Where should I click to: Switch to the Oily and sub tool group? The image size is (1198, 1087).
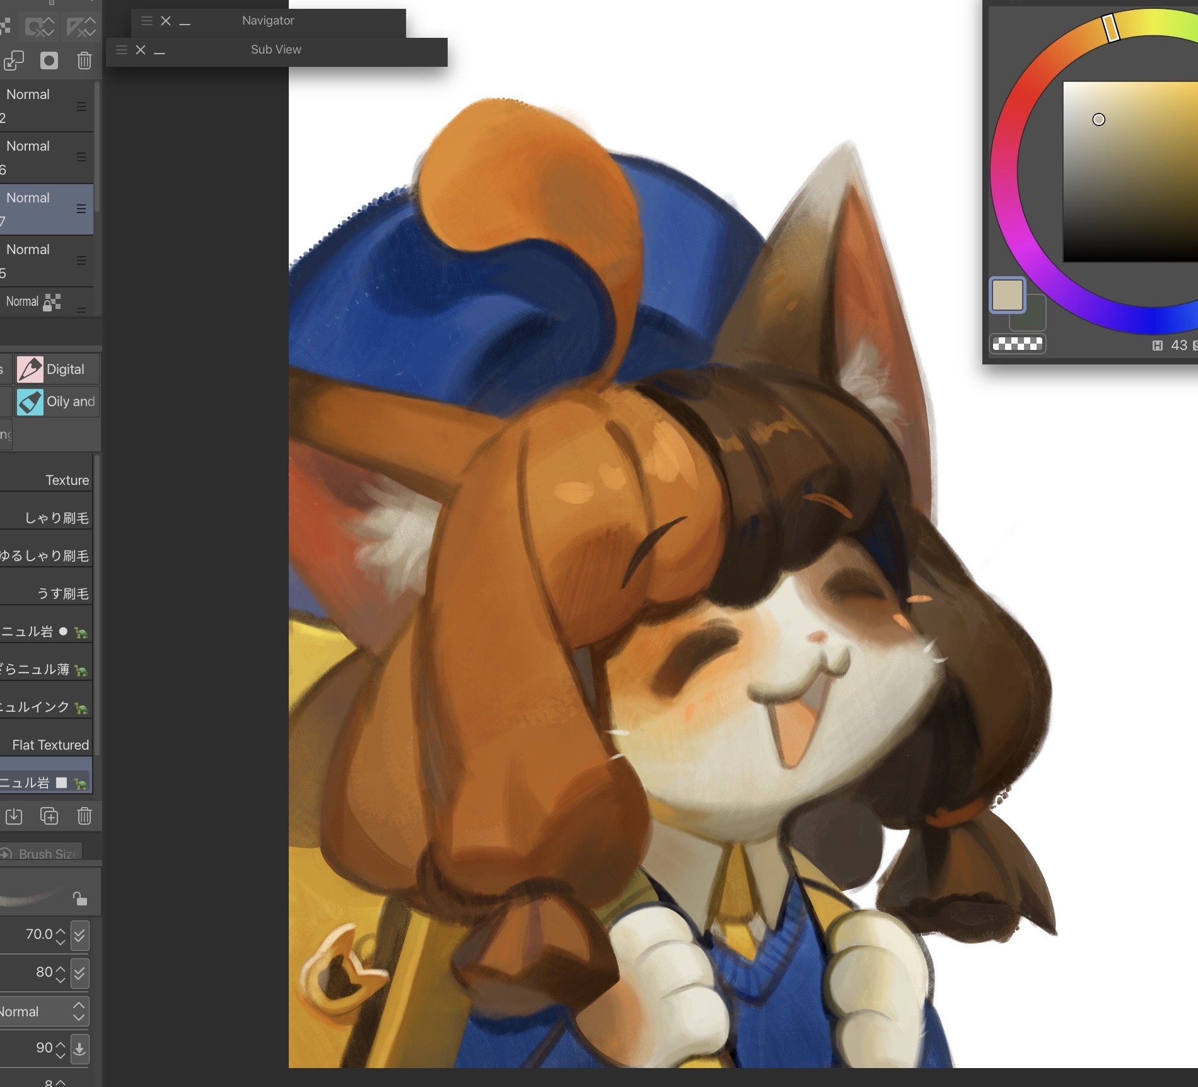57,402
